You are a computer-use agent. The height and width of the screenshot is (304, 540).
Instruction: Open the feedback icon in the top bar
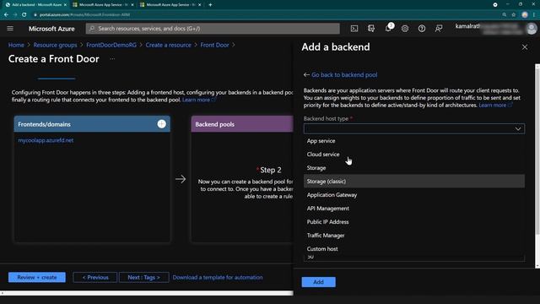coord(439,29)
